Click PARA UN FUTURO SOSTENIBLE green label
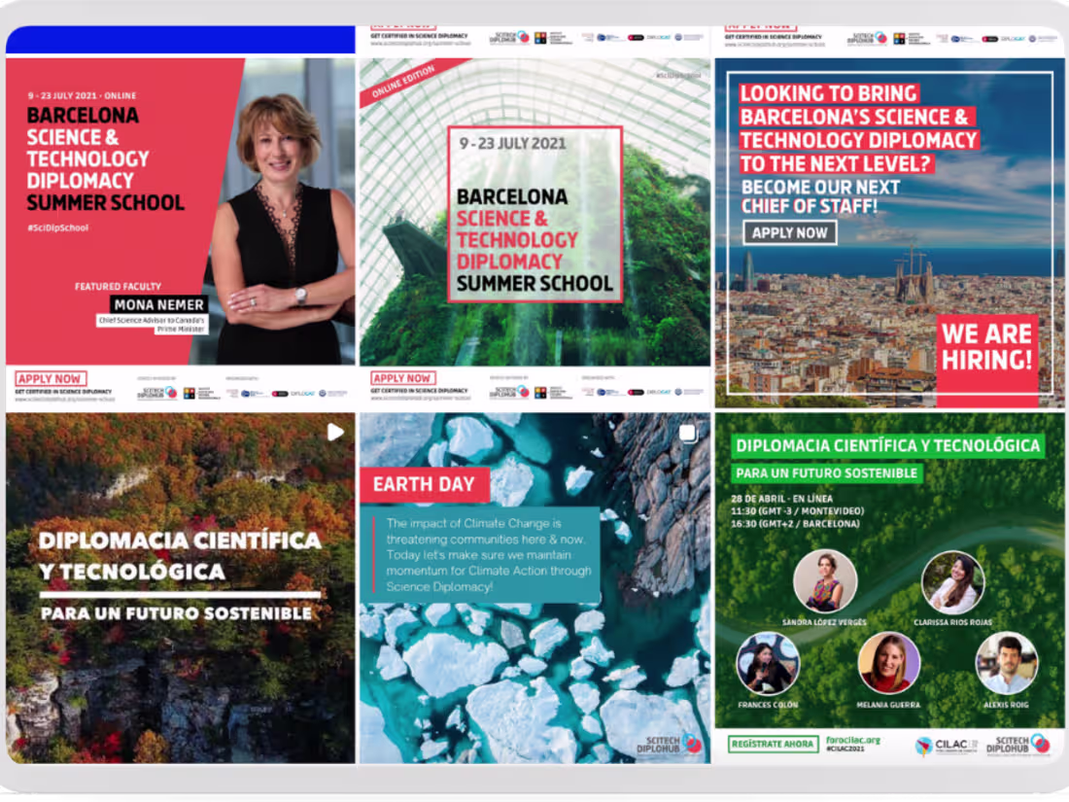Screen dimensions: 1069x802 tap(826, 473)
